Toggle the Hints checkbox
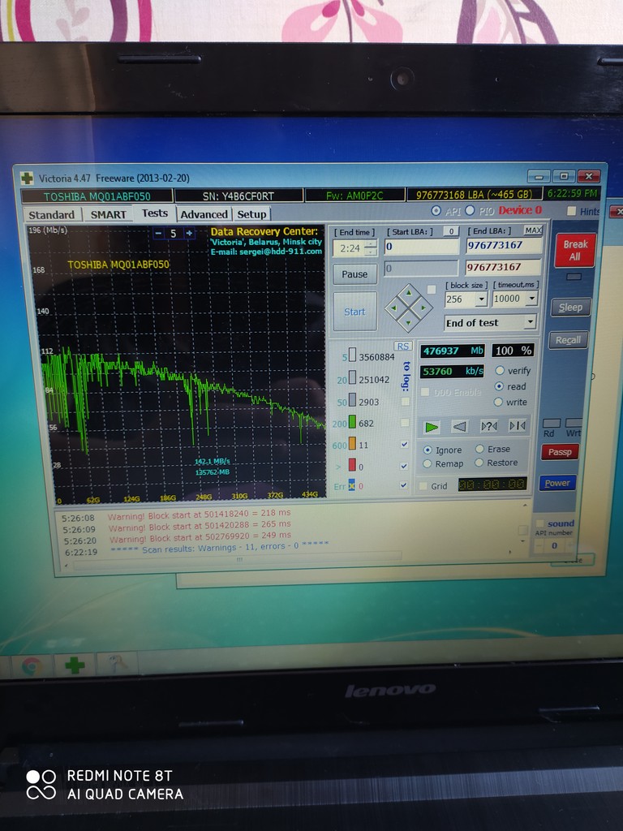Screen dimensions: 623x831 pyautogui.click(x=571, y=211)
